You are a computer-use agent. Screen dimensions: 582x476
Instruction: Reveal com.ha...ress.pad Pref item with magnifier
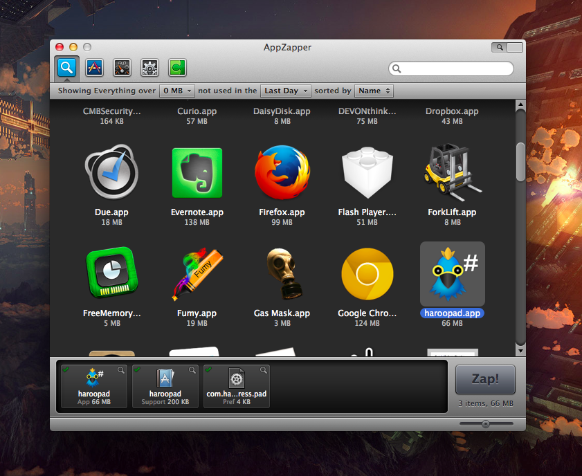click(x=264, y=370)
